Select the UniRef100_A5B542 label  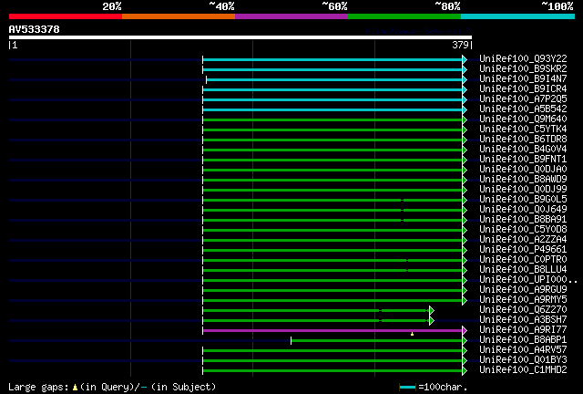tap(523, 109)
